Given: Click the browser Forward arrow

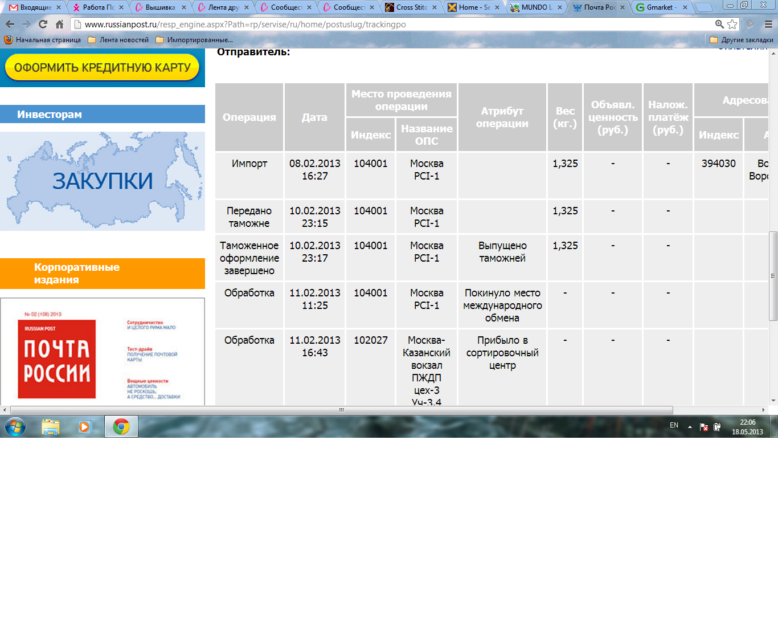Looking at the screenshot, I should click(x=26, y=25).
